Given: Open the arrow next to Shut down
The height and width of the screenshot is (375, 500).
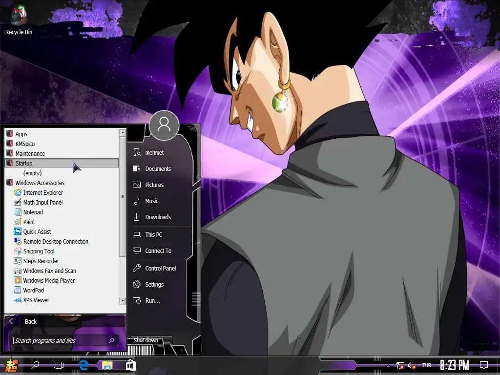Looking at the screenshot, I should point(167,340).
